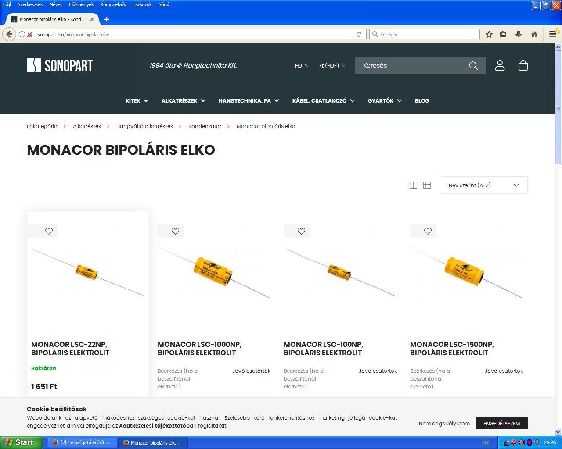Image resolution: width=562 pixels, height=449 pixels.
Task: Open a new browser tab with plus
Action: (x=107, y=19)
